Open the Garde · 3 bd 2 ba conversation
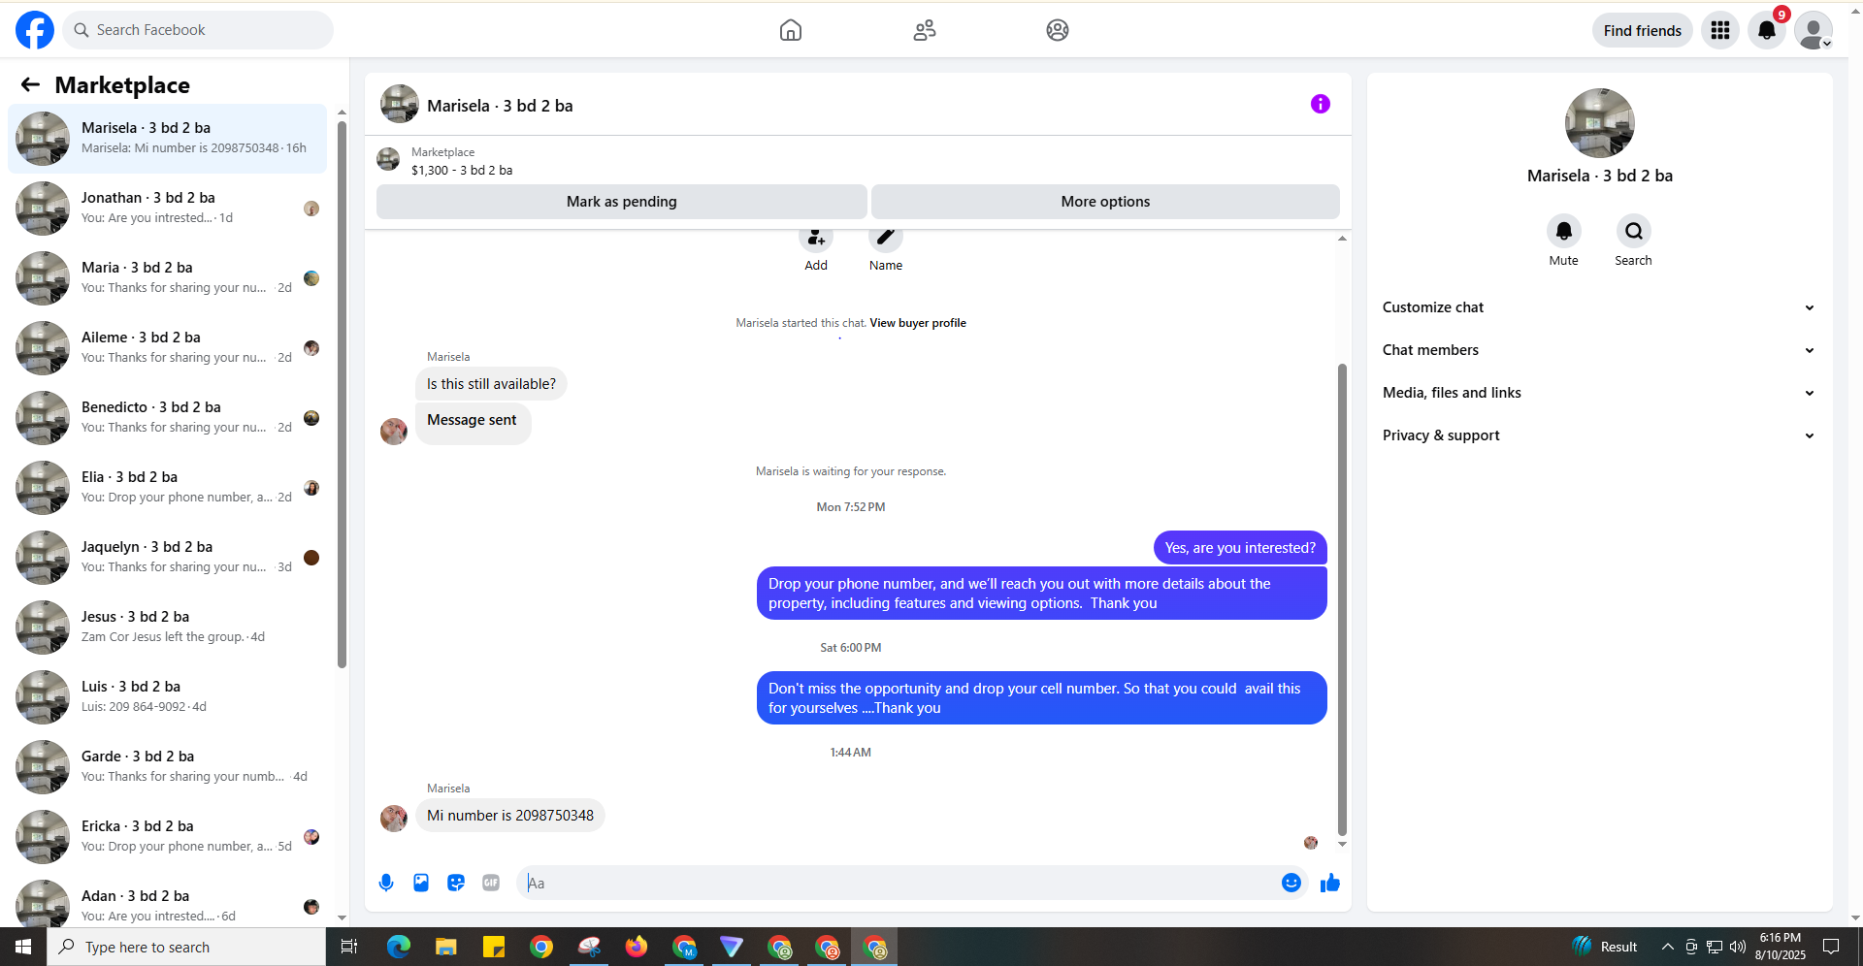1863x966 pixels. click(167, 767)
